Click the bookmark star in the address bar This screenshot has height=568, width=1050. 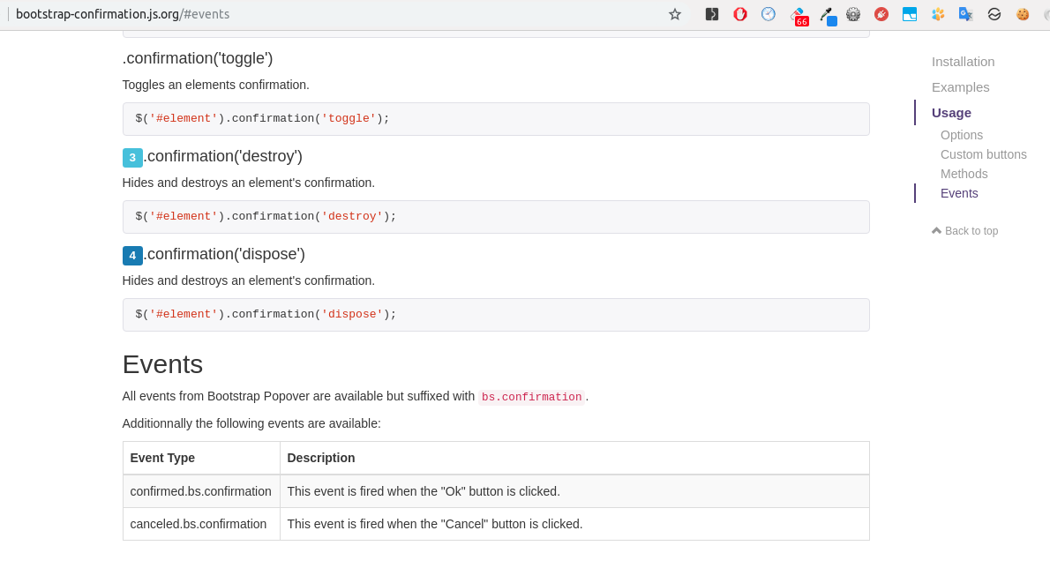[x=675, y=14]
